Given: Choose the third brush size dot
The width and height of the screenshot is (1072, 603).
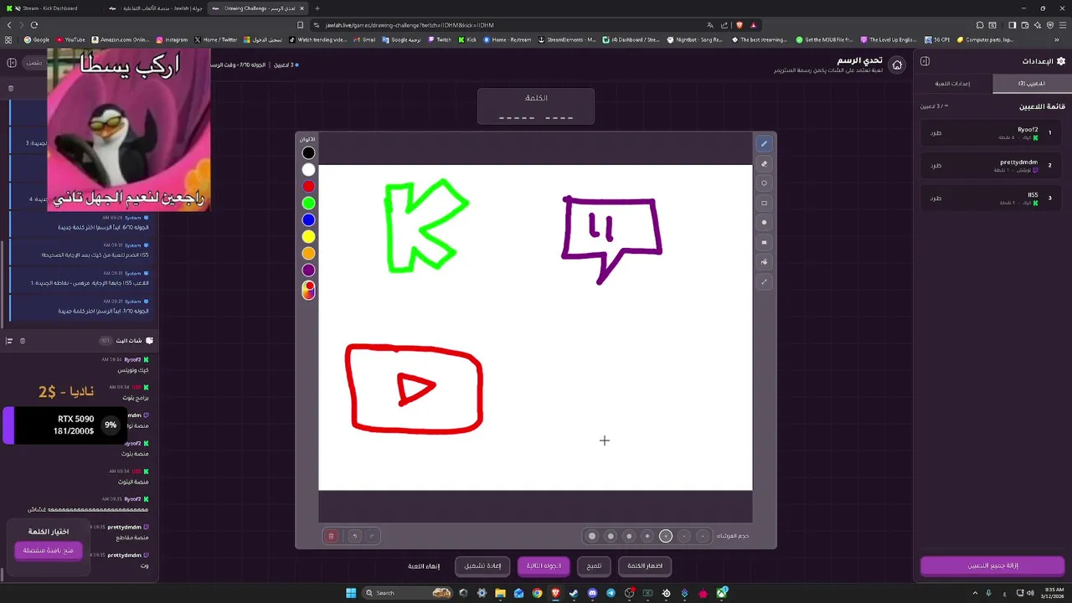Looking at the screenshot, I should (629, 536).
